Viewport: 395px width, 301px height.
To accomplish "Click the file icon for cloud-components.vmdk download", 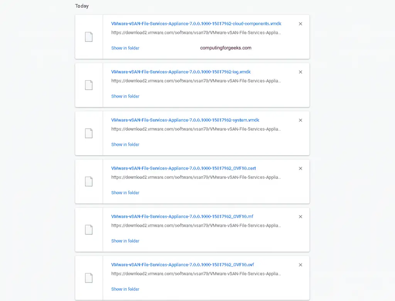I will click(x=89, y=37).
